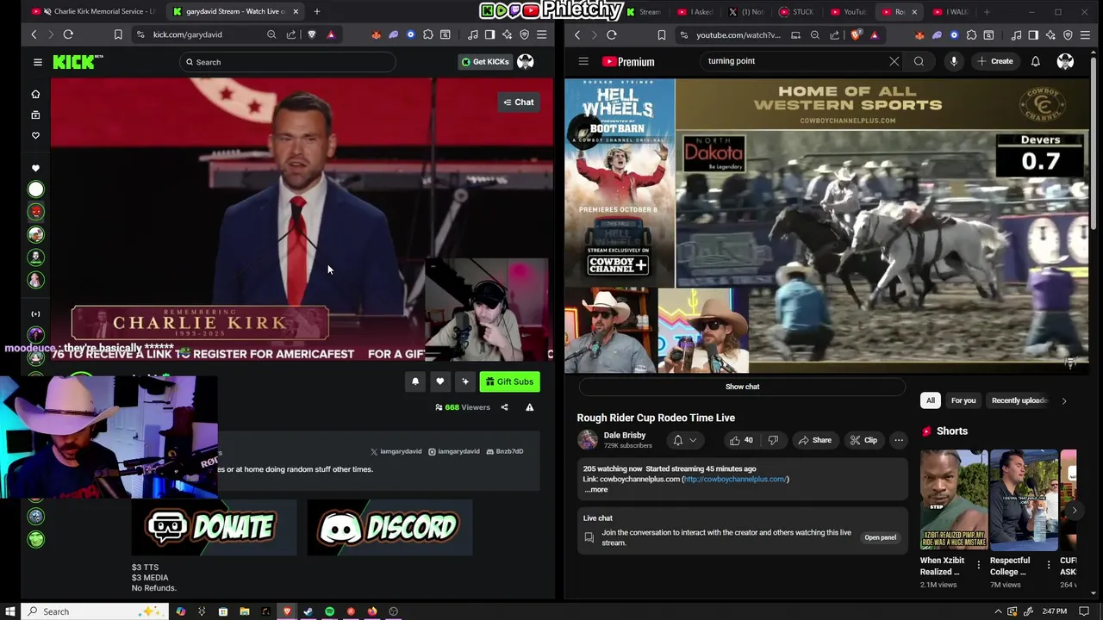
Task: Follow the cowboychannelplus.com link
Action: [735, 480]
